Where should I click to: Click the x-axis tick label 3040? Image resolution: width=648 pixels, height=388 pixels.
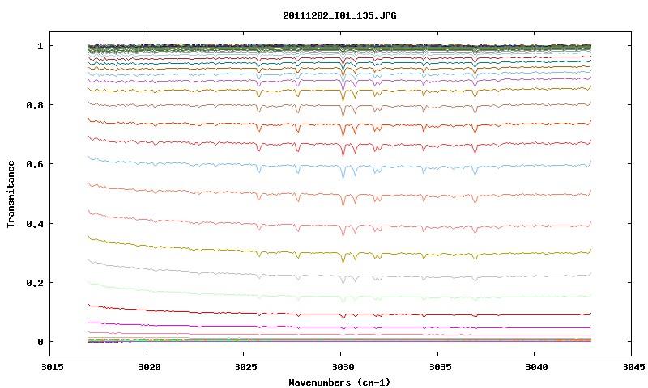pyautogui.click(x=536, y=367)
